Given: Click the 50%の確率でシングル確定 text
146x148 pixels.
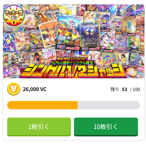Looking at the screenshot, I should pos(73,63).
